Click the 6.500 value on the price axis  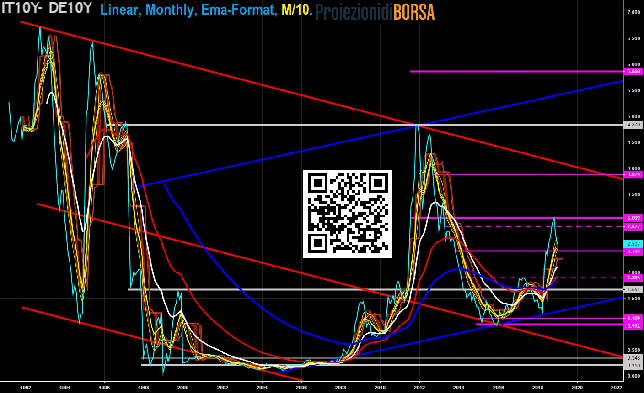coord(633,38)
